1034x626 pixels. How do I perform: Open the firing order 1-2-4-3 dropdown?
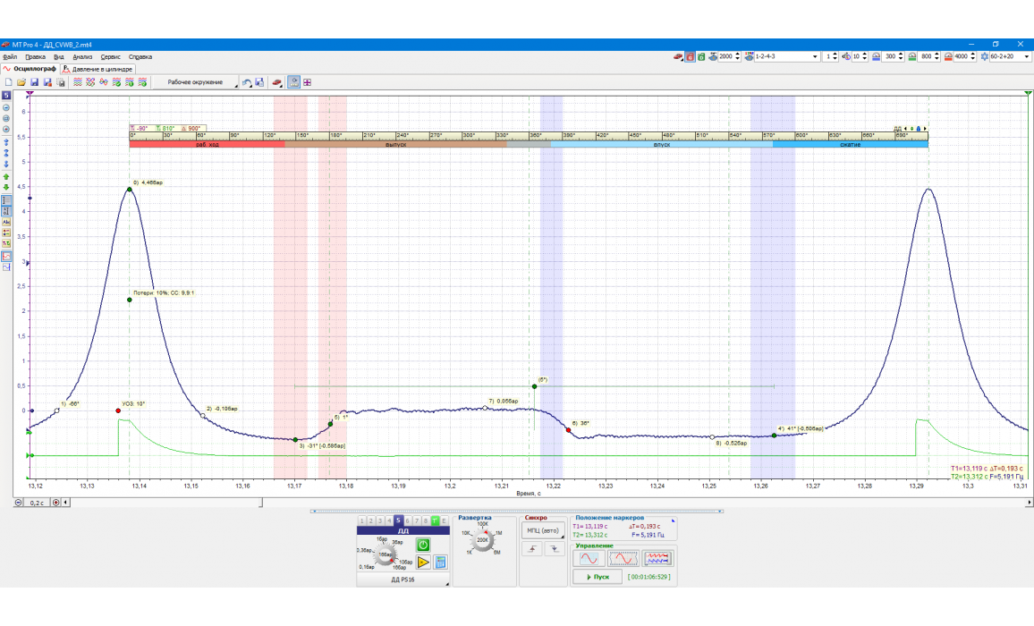pos(815,56)
